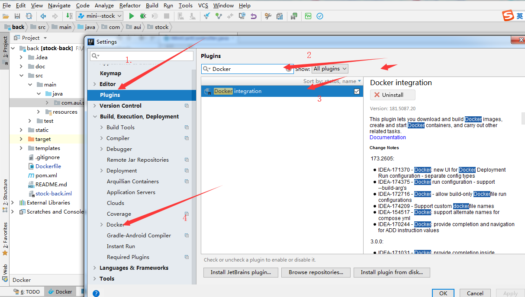This screenshot has width=525, height=297.
Task: Click Install JetBrains plugin... button
Action: (241, 272)
